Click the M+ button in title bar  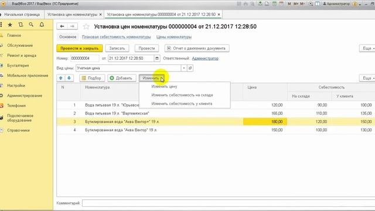point(296,4)
